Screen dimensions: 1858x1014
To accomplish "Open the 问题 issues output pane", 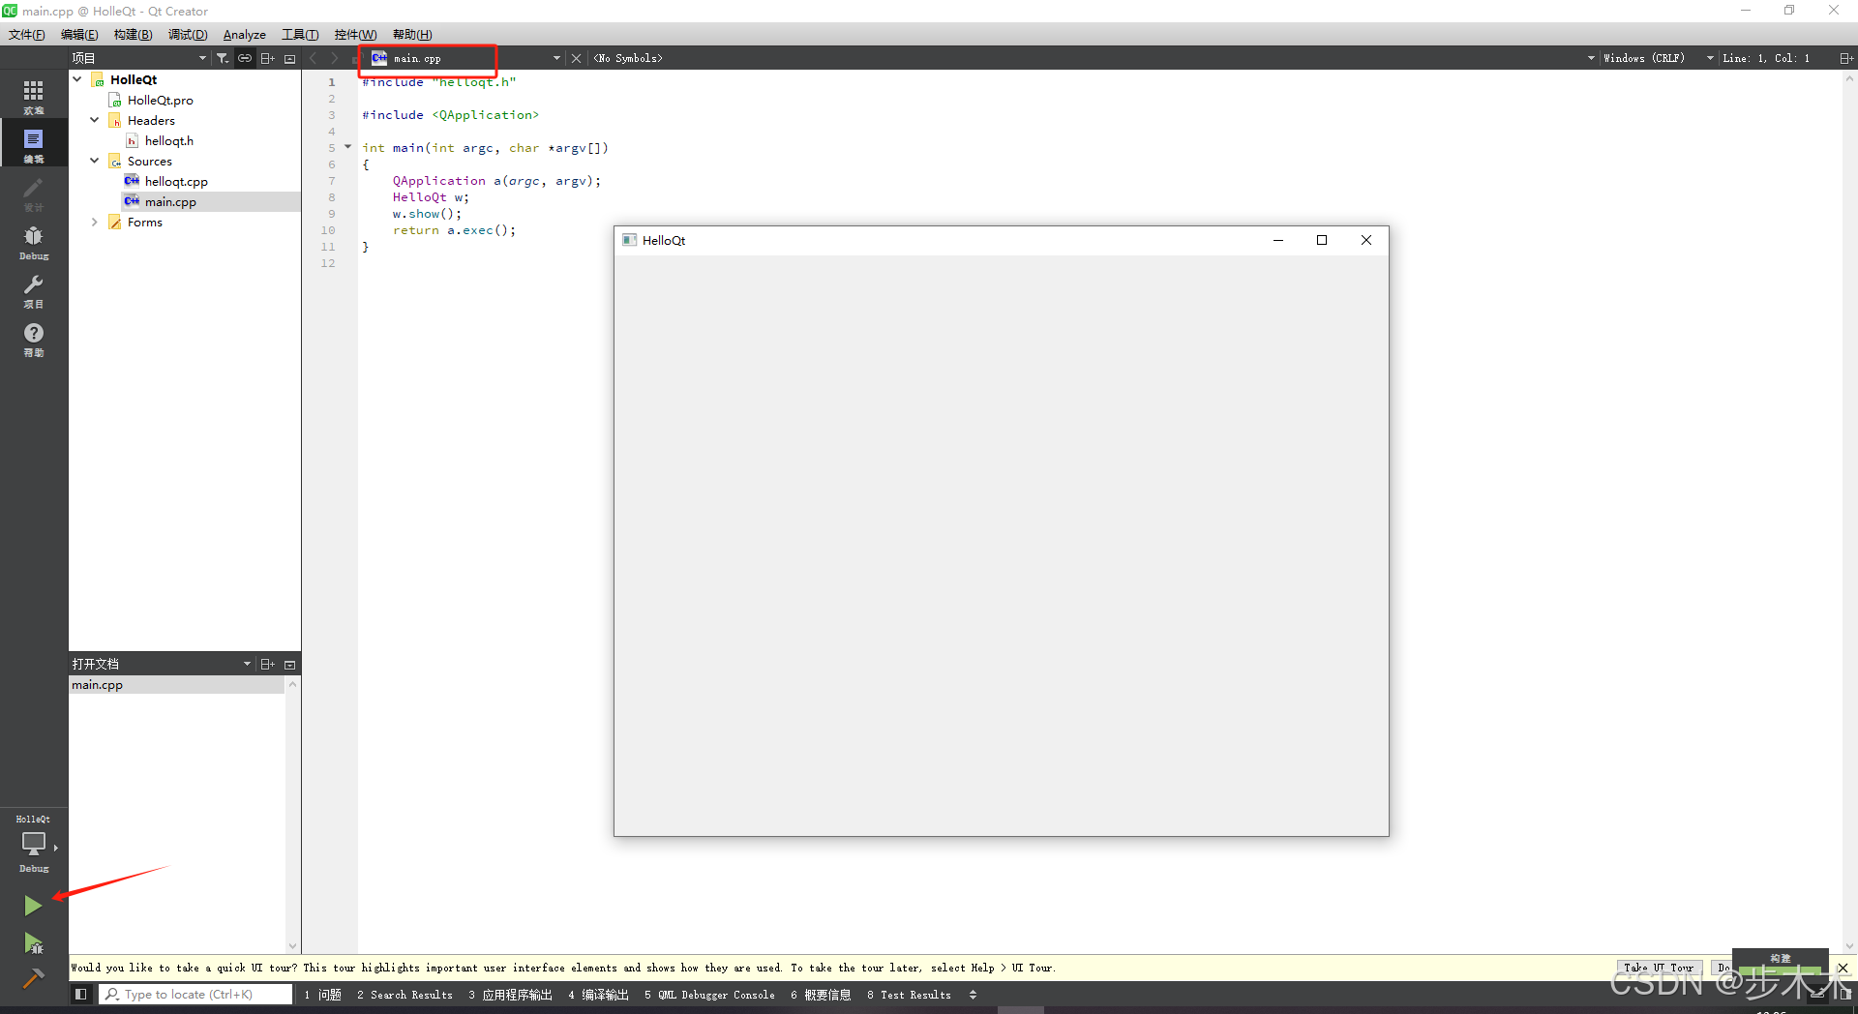I will pyautogui.click(x=323, y=995).
